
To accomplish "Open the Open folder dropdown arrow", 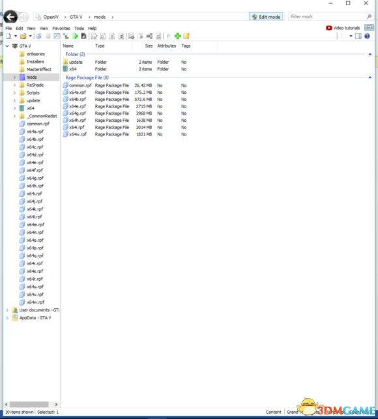I will [x=30, y=36].
